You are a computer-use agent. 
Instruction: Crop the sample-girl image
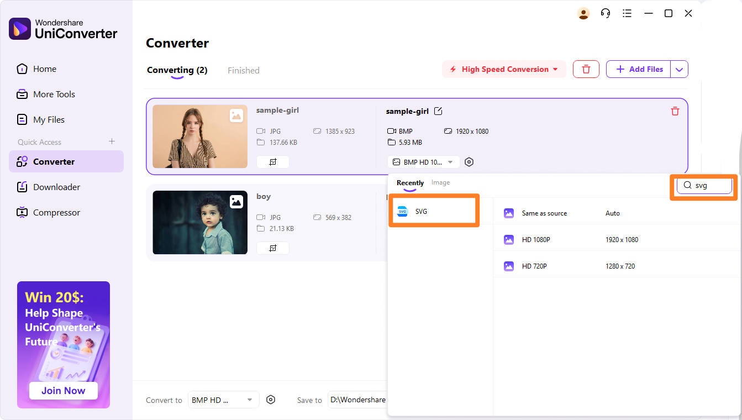(x=272, y=162)
